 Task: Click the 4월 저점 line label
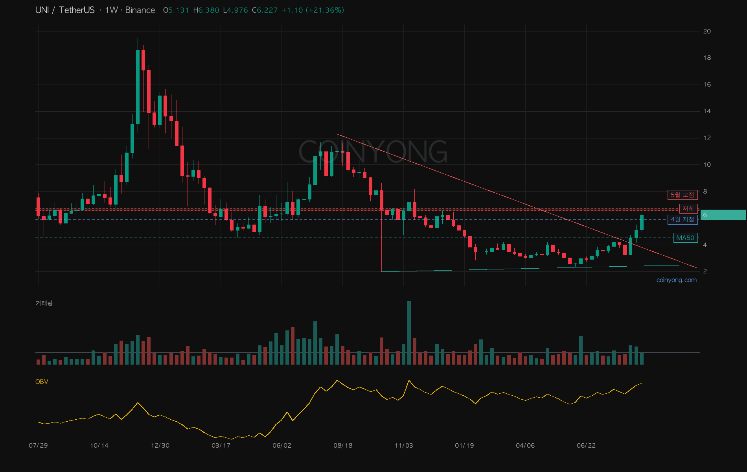[x=683, y=219]
